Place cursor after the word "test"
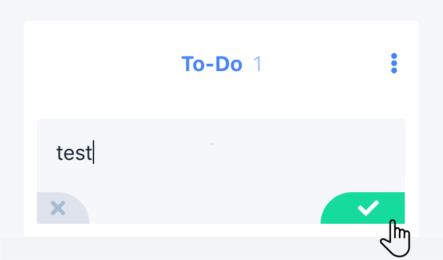Viewport: 443px width, 260px height. coord(93,153)
